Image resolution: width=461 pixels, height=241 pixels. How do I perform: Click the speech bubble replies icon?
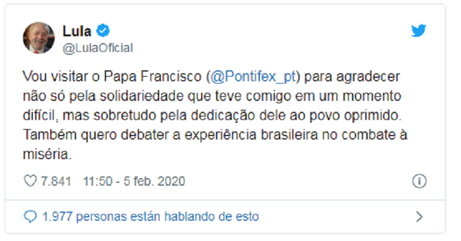(31, 217)
